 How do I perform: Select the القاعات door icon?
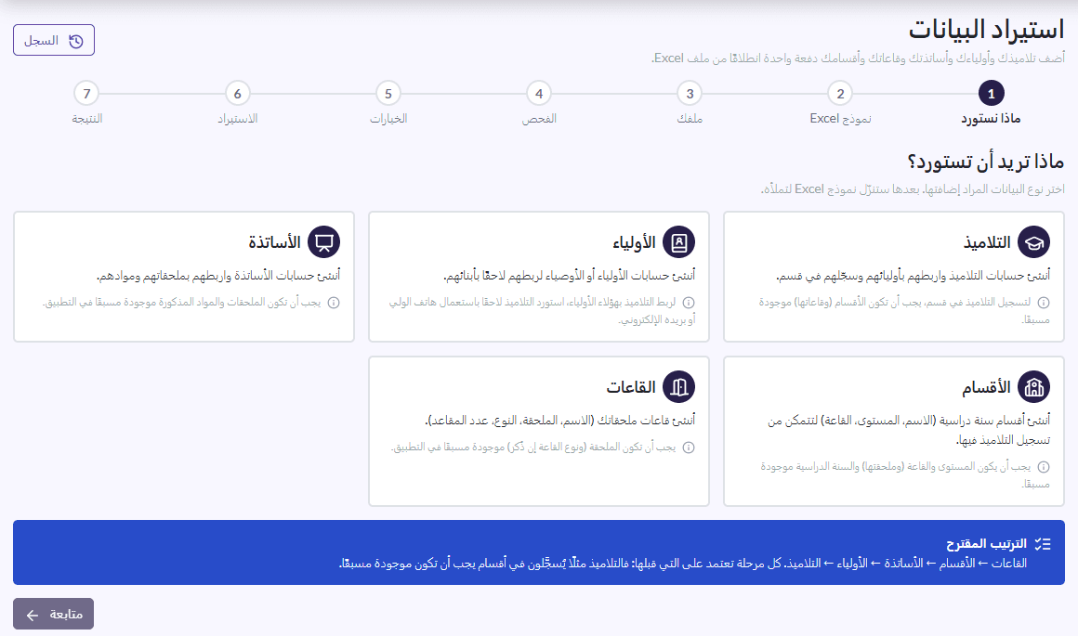click(x=678, y=387)
